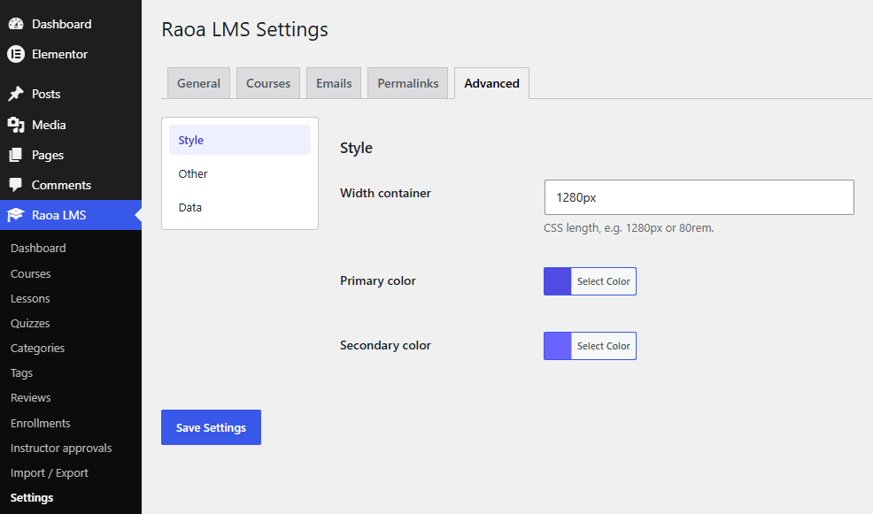Click the Secondary color label

point(385,345)
